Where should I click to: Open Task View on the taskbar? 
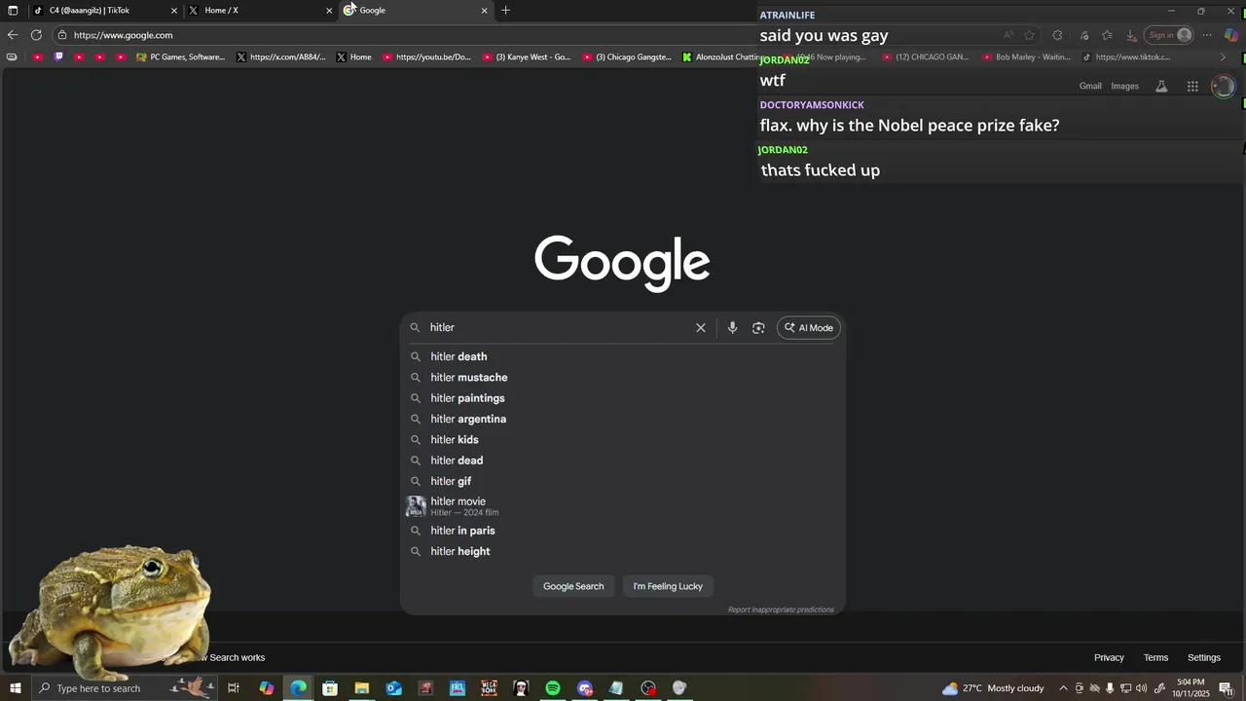(x=234, y=688)
